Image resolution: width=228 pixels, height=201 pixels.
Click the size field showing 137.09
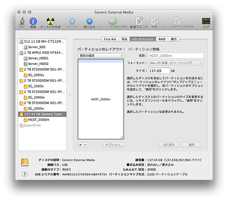tap(159, 71)
